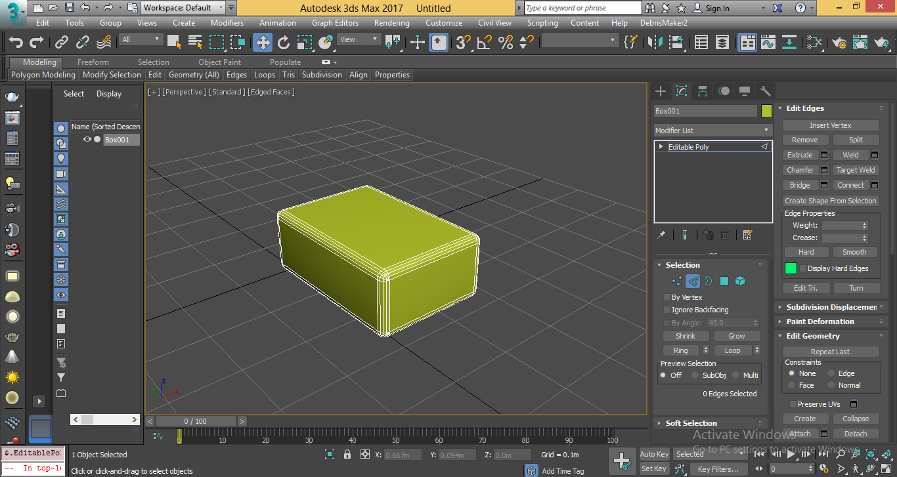Image resolution: width=897 pixels, height=477 pixels.
Task: Open the All selection filter dropdown
Action: pyautogui.click(x=140, y=39)
